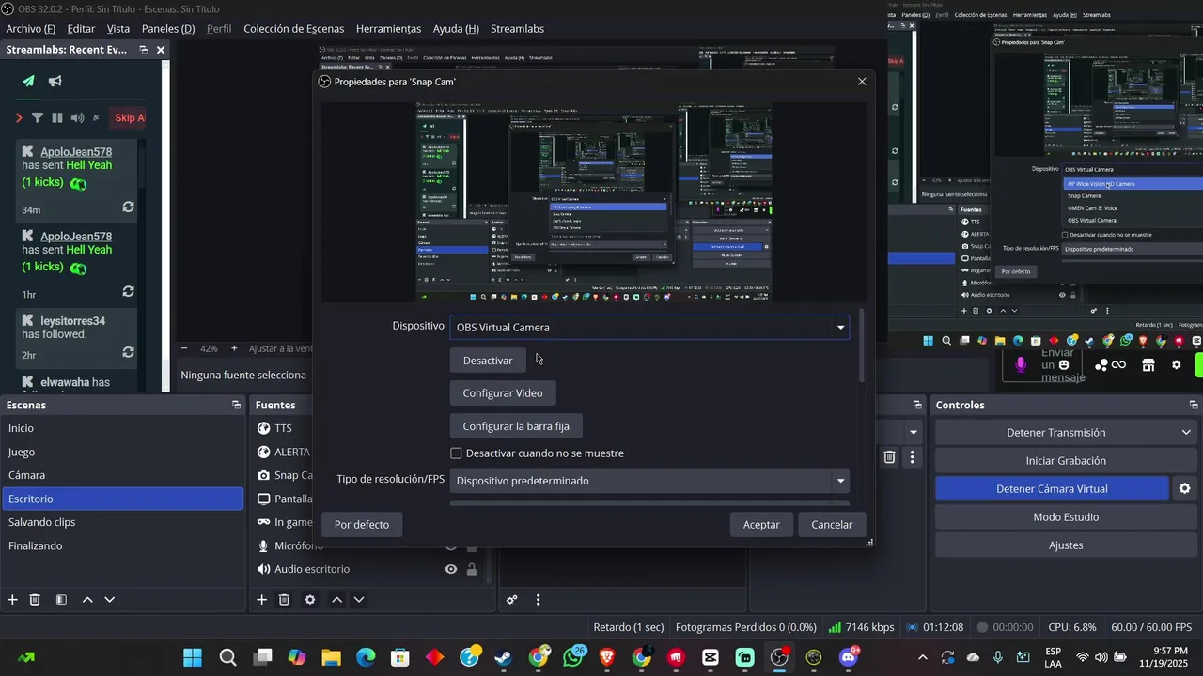Open the Archivo menu

[x=30, y=29]
